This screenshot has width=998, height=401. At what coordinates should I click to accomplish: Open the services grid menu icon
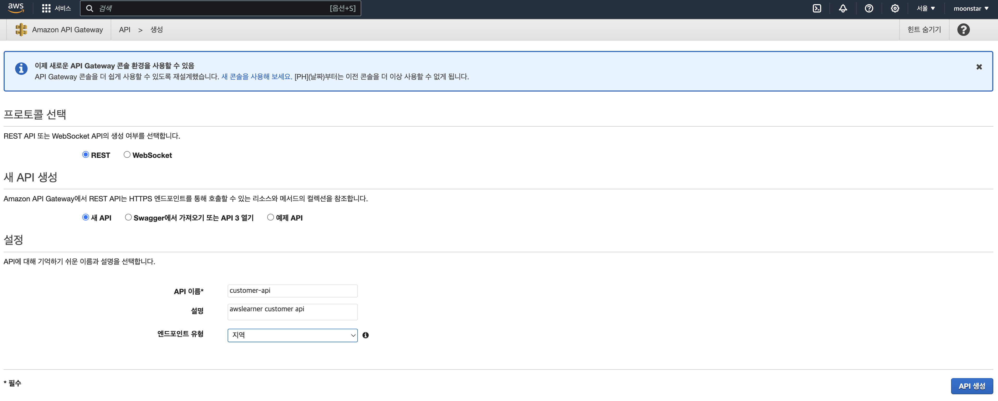[x=46, y=9]
